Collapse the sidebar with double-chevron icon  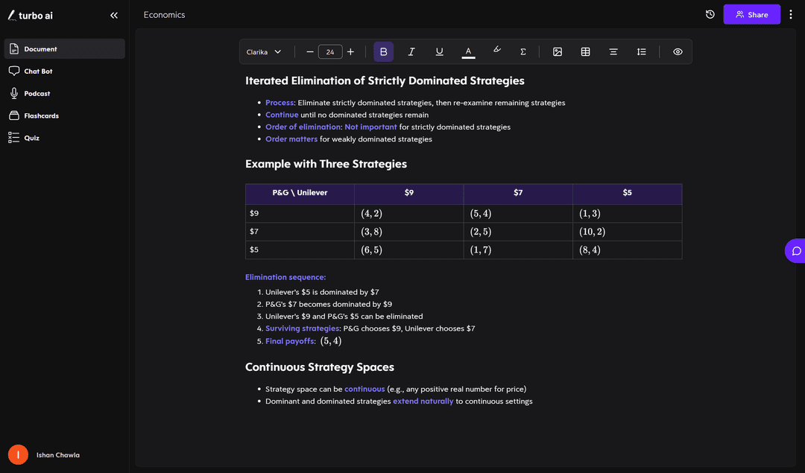coord(114,16)
